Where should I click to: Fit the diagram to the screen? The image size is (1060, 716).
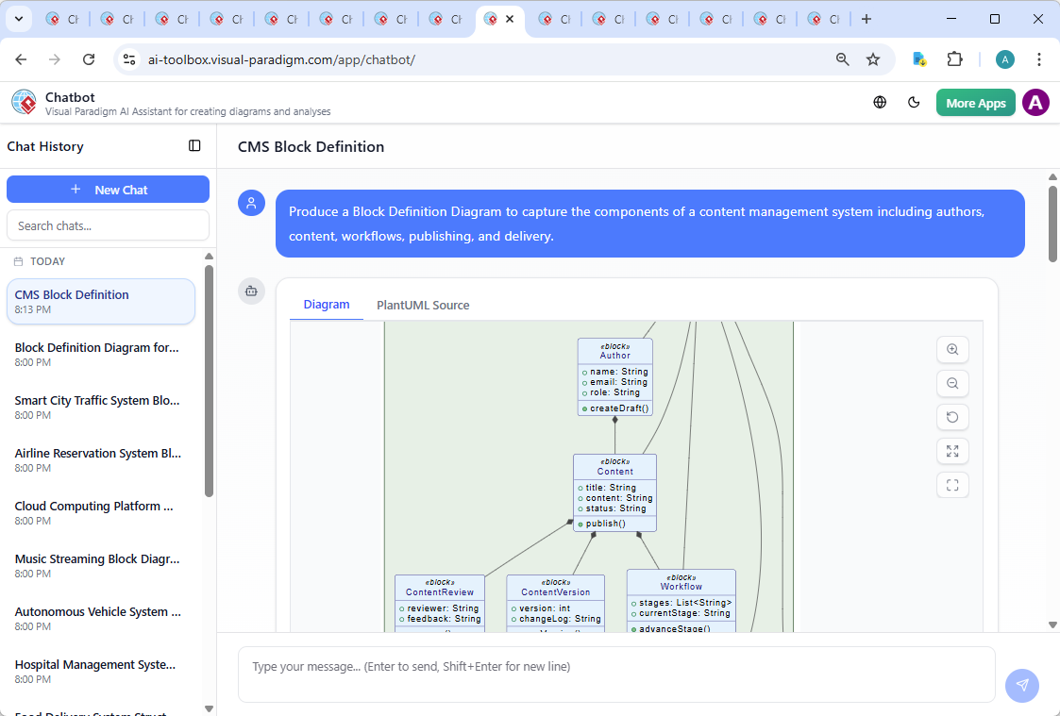[952, 452]
